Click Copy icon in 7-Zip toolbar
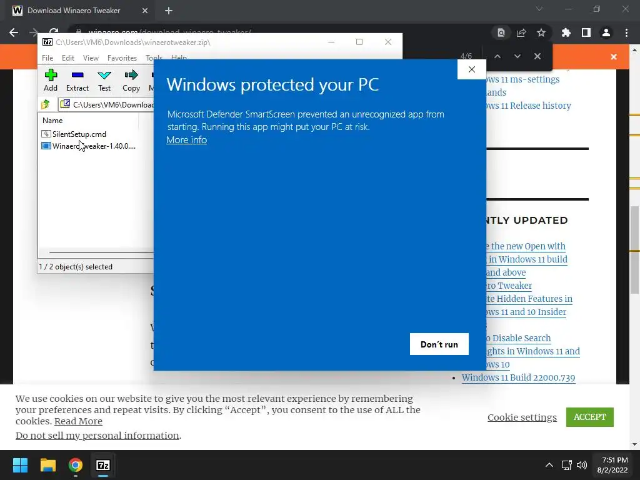640x480 pixels. coord(131,80)
